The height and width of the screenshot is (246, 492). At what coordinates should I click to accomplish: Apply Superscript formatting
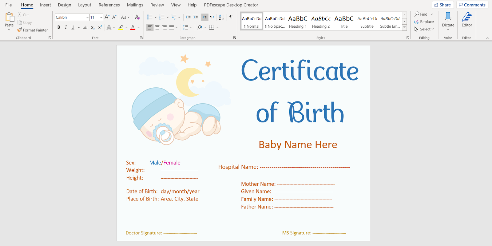(100, 27)
